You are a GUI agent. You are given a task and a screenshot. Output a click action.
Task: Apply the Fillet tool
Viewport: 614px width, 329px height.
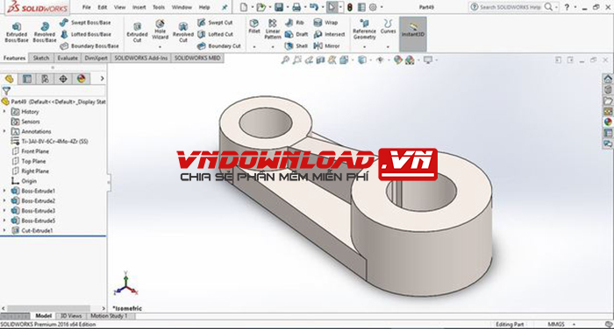click(253, 26)
